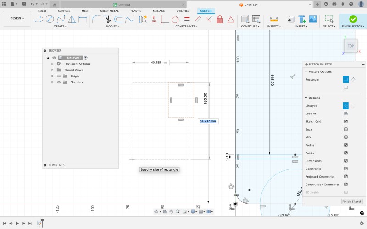Uncheck the Sketch Grid checkbox
Screen dimensions: 367x229
tap(345, 121)
